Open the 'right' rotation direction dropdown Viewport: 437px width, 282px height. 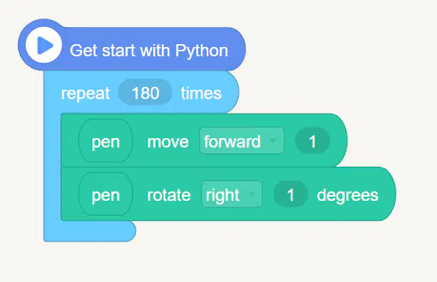click(x=232, y=194)
